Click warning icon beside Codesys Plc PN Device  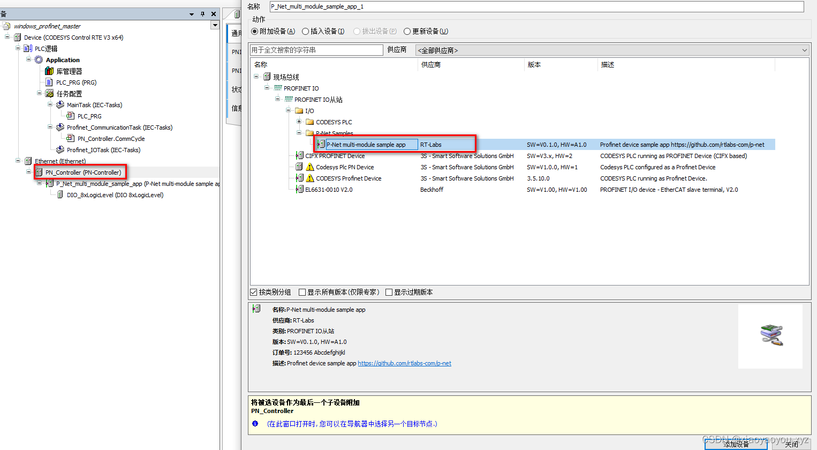[309, 167]
